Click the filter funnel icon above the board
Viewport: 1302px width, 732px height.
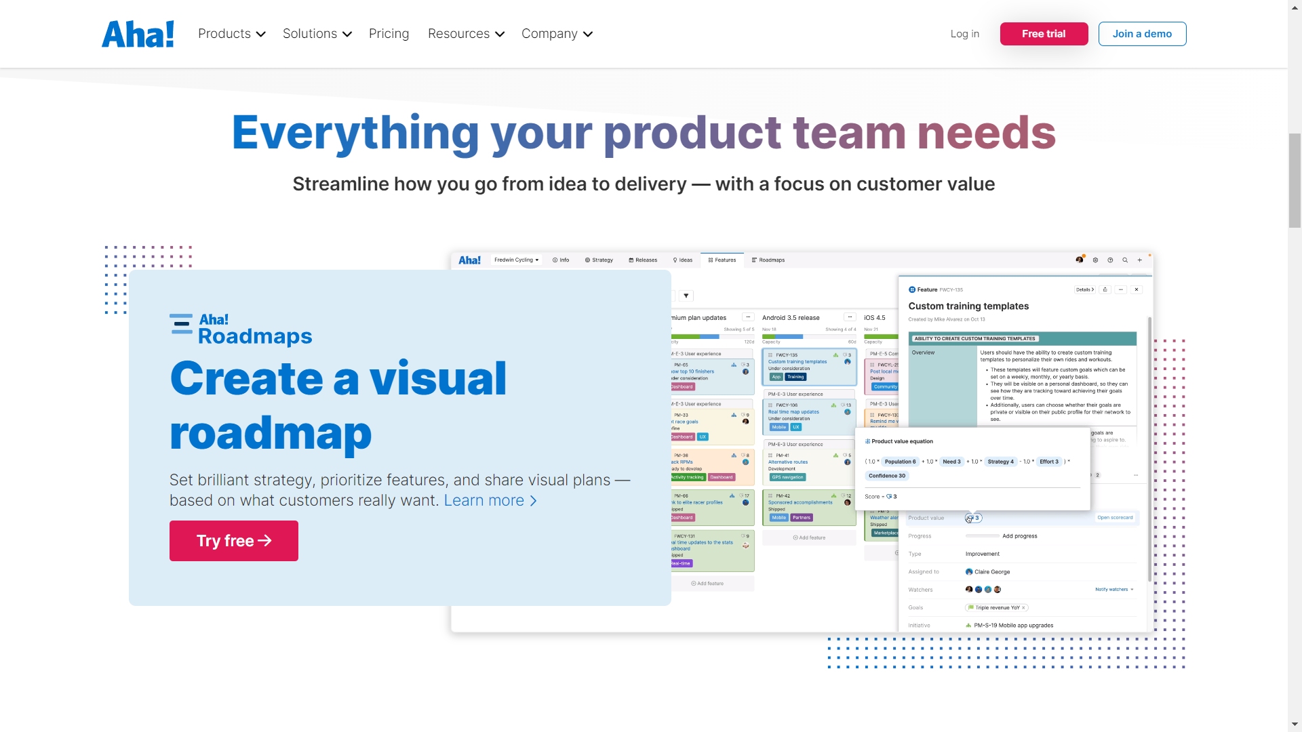tap(686, 296)
